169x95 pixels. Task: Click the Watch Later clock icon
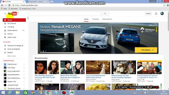(x=5, y=37)
